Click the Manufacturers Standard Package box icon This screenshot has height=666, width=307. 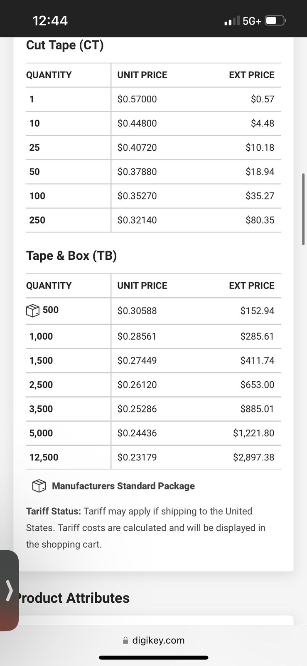pyautogui.click(x=39, y=486)
